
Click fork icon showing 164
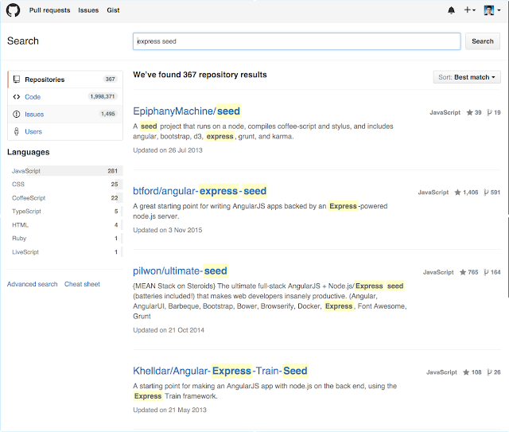(x=486, y=273)
